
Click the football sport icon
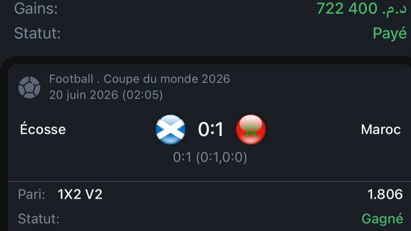coord(29,87)
